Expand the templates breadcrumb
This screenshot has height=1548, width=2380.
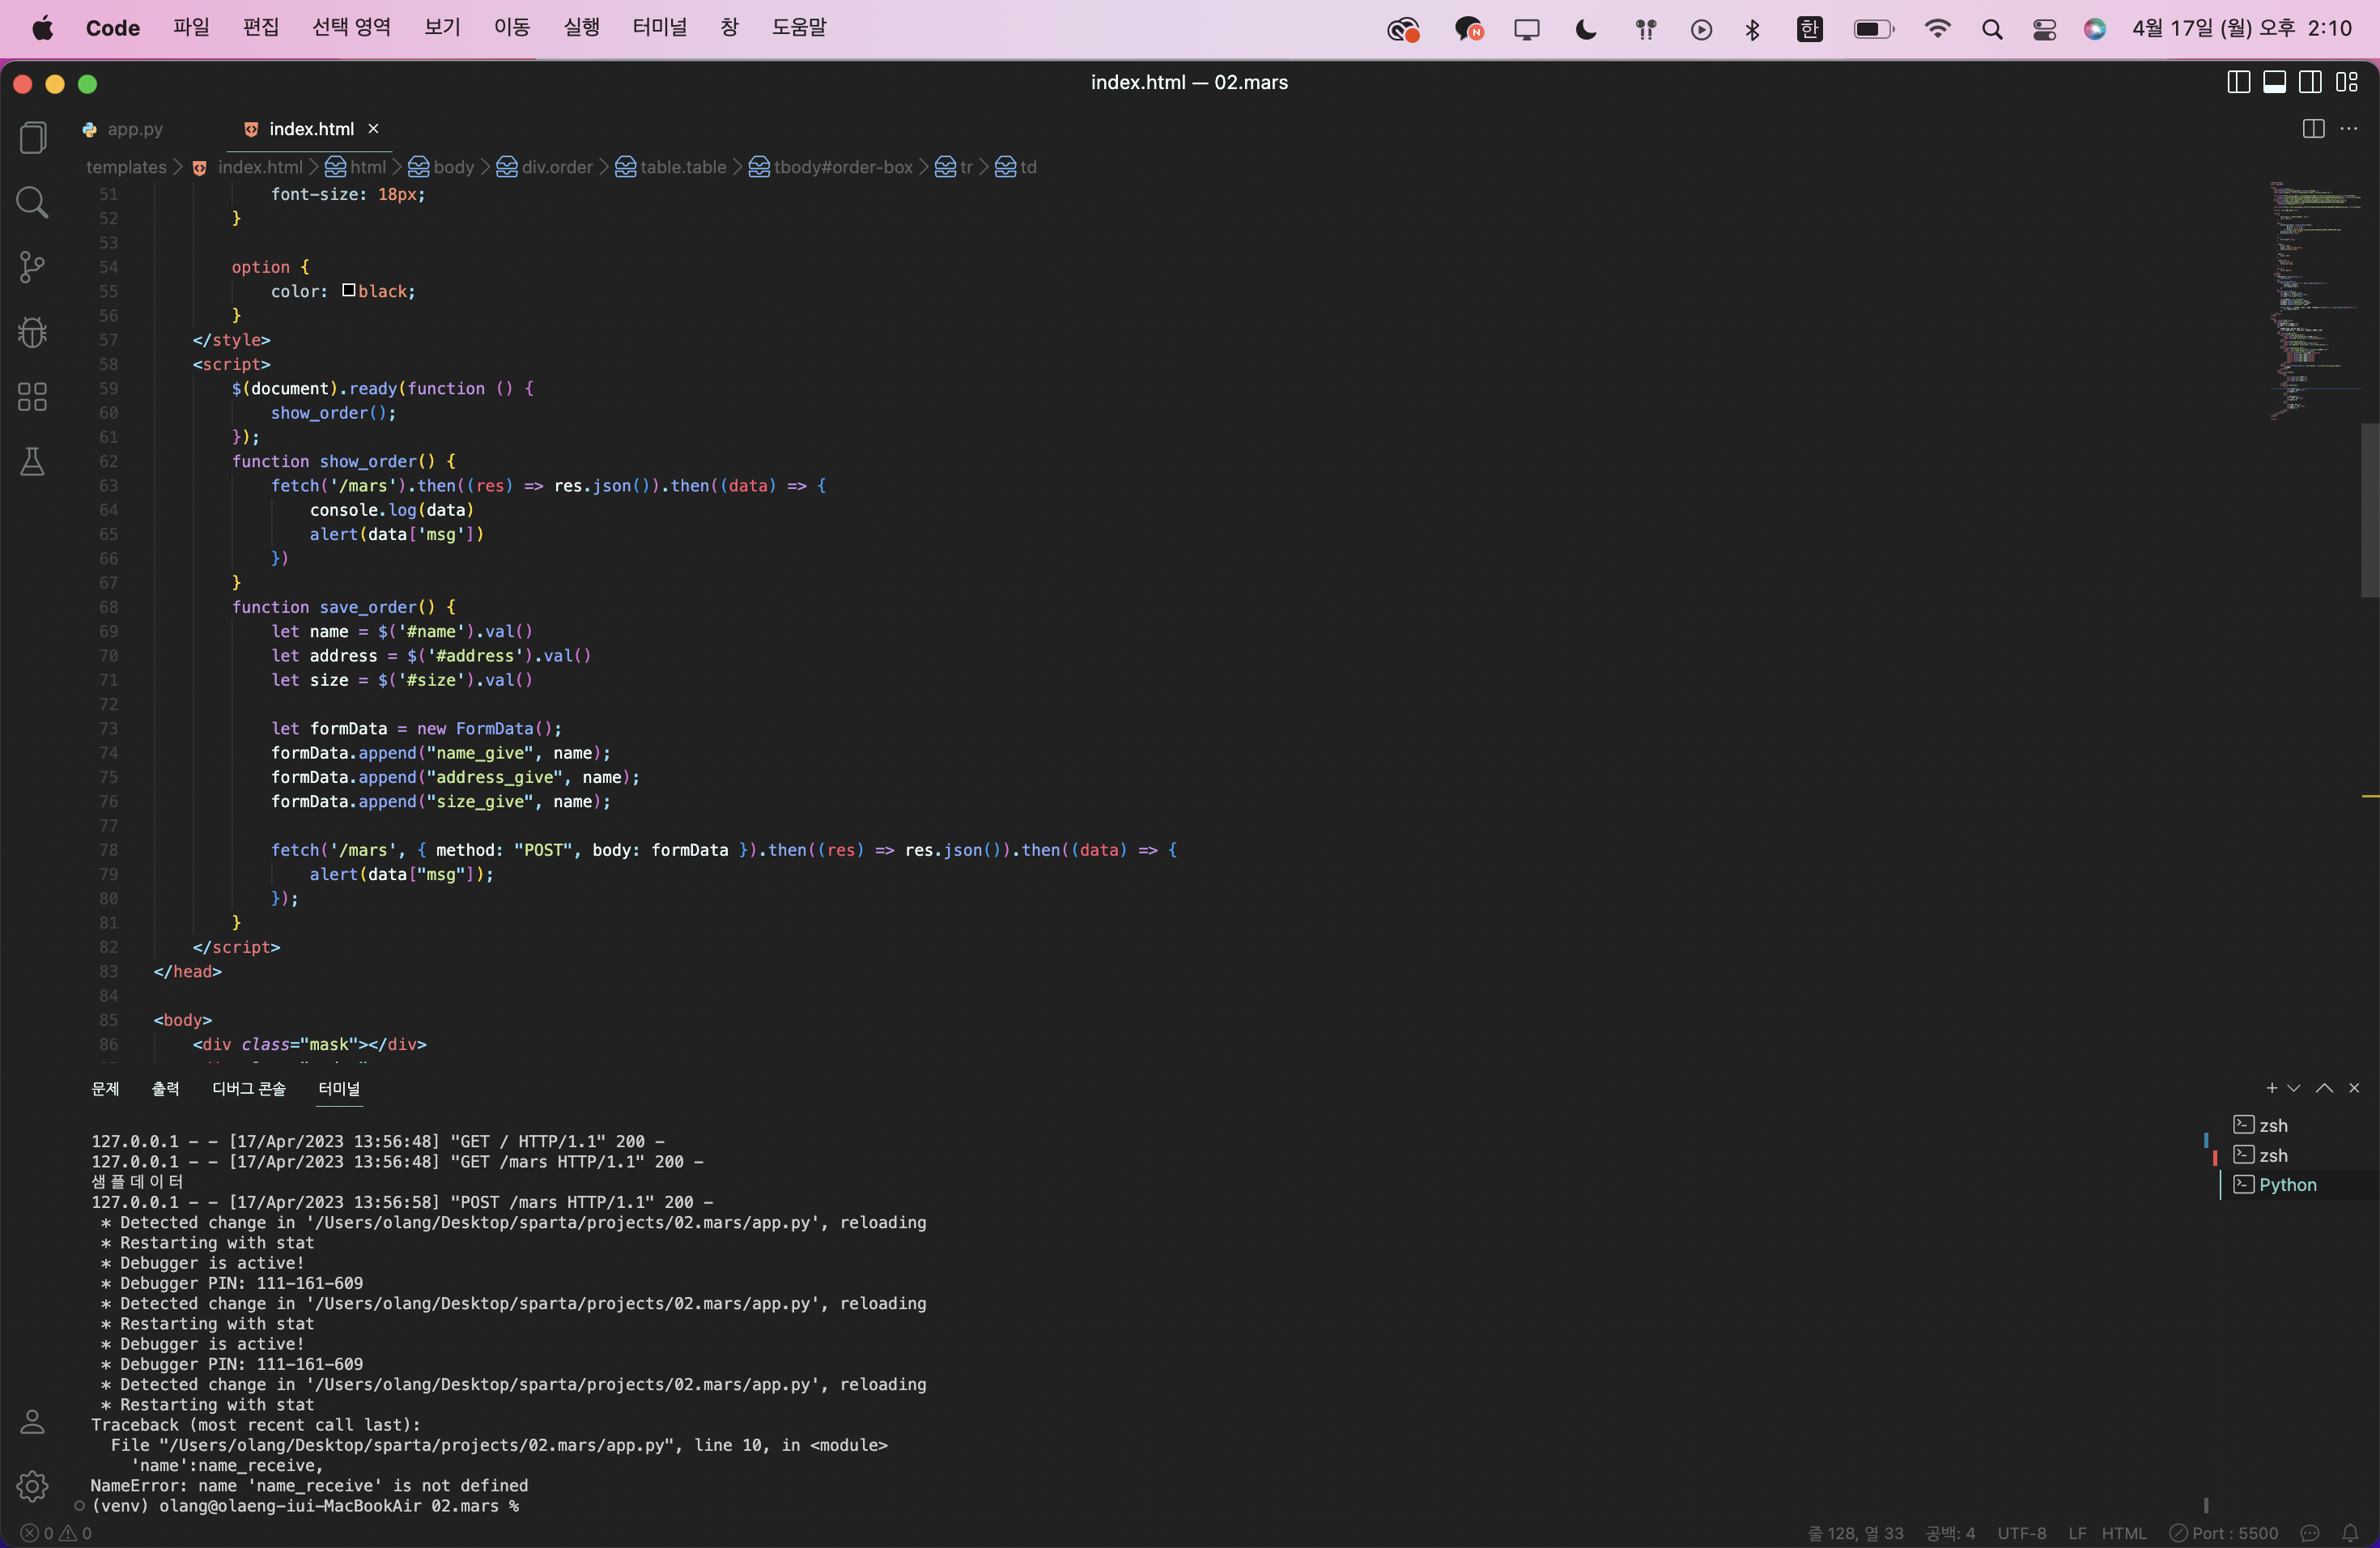pyautogui.click(x=126, y=167)
